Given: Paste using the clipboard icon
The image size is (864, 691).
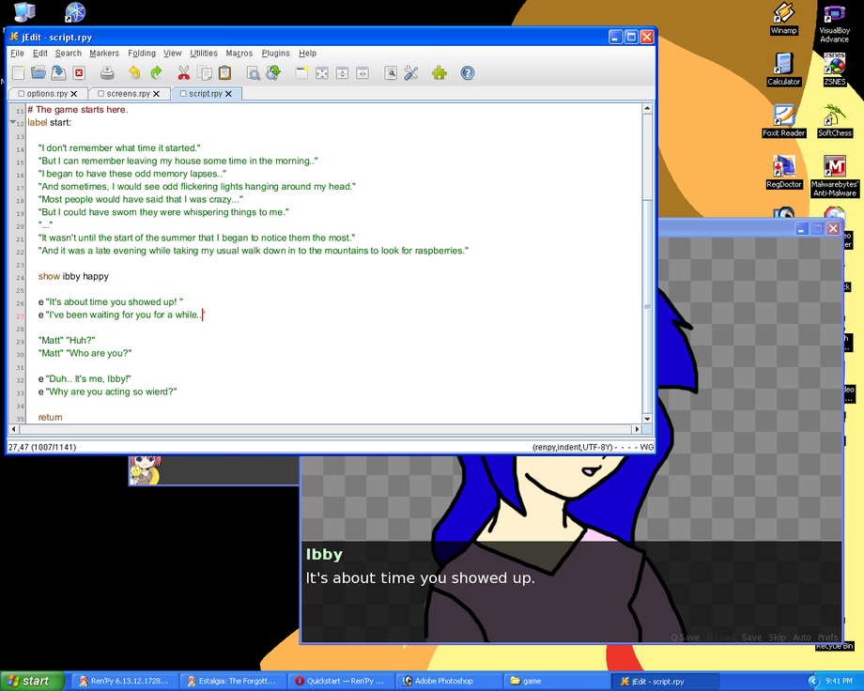Looking at the screenshot, I should [224, 72].
